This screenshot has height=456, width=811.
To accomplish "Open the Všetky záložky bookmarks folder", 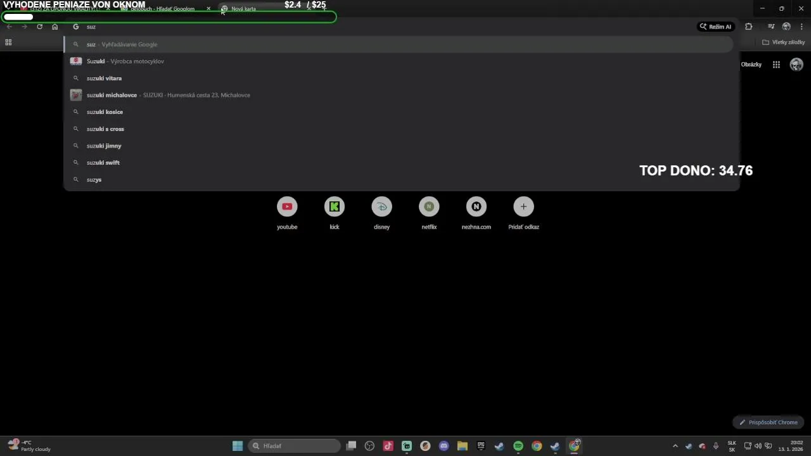I will [783, 42].
